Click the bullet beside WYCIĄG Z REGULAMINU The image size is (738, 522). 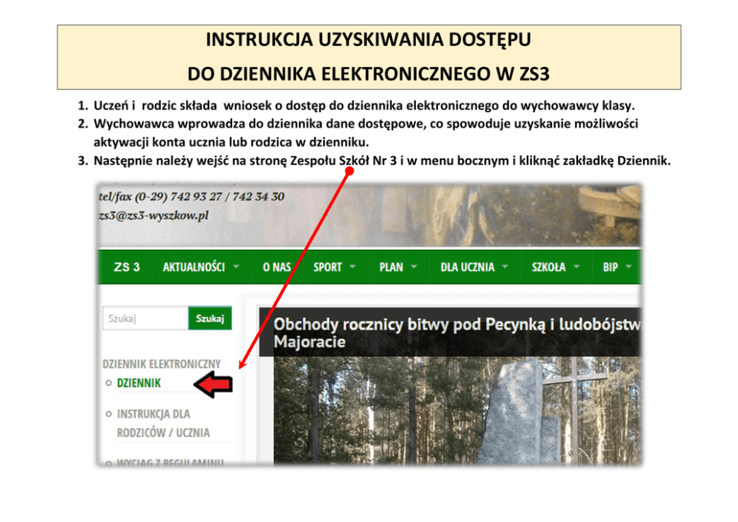(109, 463)
